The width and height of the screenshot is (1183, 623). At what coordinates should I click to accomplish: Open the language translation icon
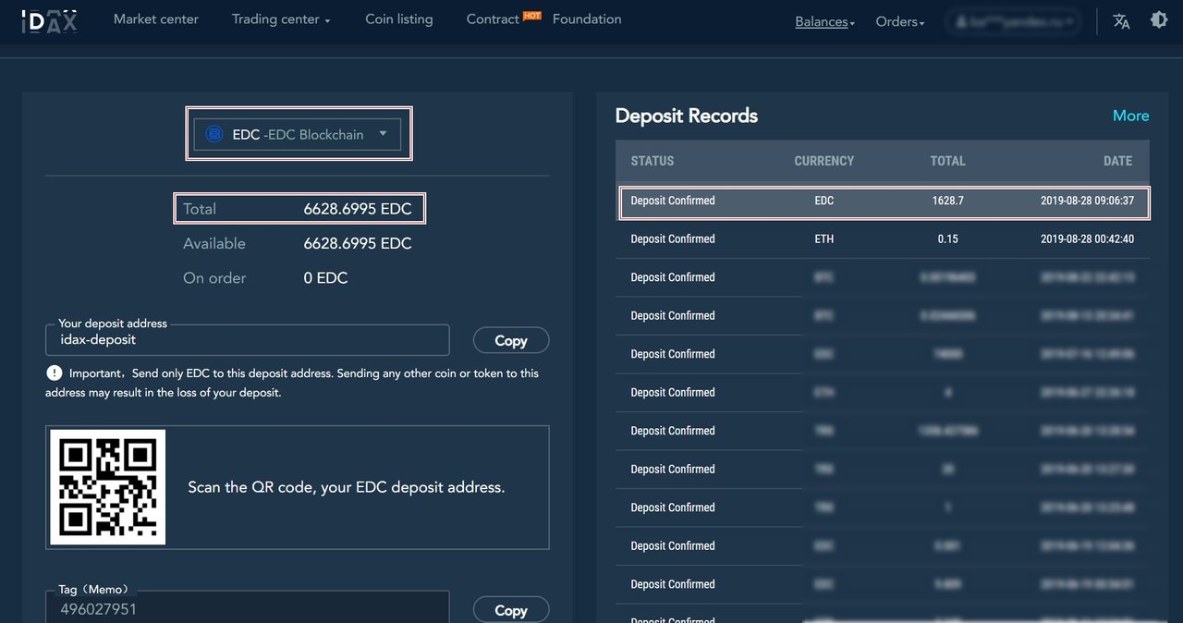point(1121,20)
